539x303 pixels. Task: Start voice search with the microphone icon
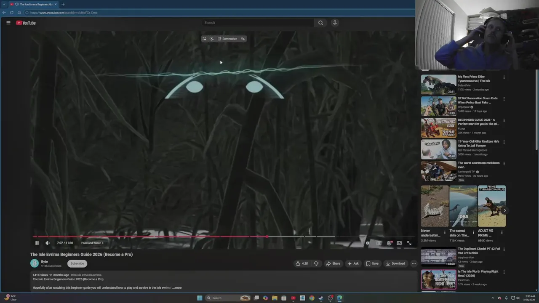coord(335,23)
